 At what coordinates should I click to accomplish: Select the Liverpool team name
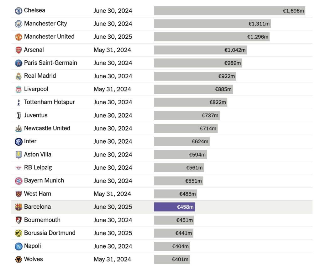[36, 89]
